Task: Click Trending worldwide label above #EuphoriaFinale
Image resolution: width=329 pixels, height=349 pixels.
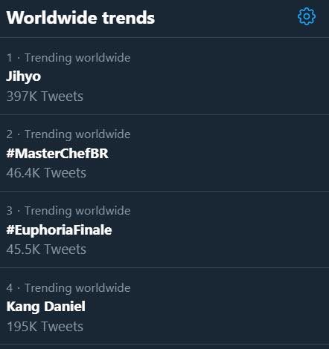Action: click(x=77, y=211)
